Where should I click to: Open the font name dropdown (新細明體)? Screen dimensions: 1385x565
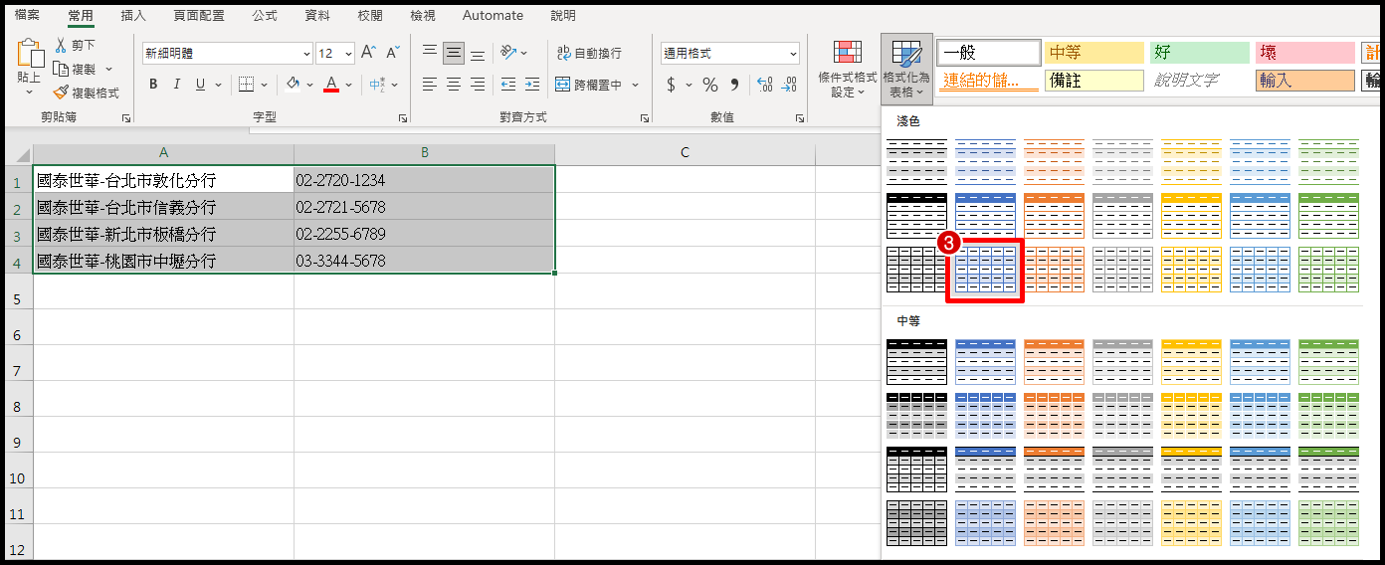pyautogui.click(x=306, y=53)
